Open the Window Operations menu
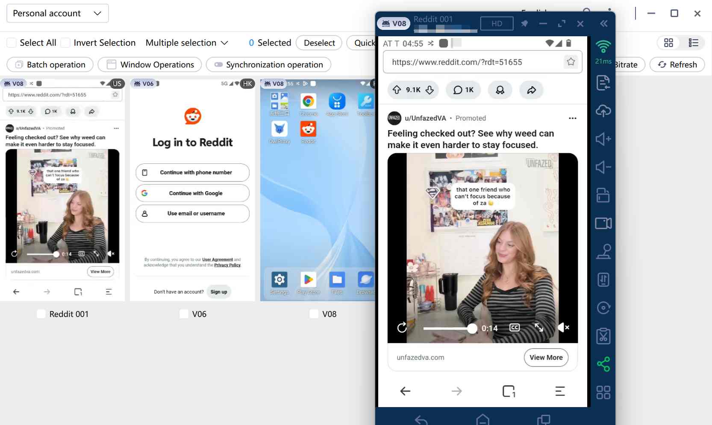 (150, 65)
